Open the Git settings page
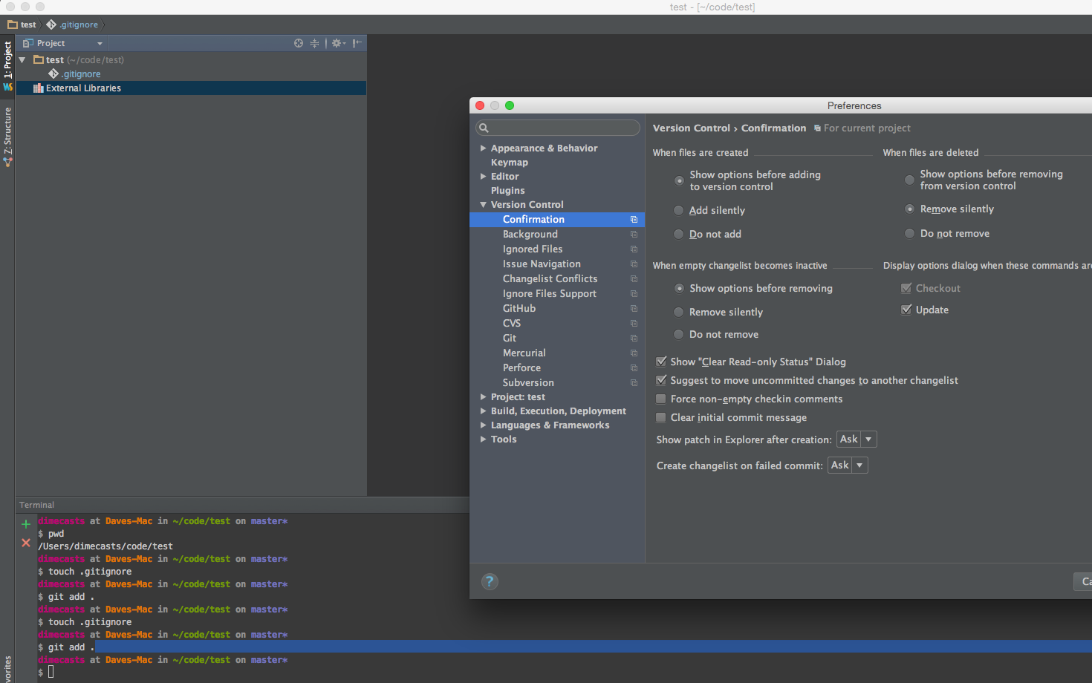Viewport: 1092px width, 683px height. coord(510,339)
